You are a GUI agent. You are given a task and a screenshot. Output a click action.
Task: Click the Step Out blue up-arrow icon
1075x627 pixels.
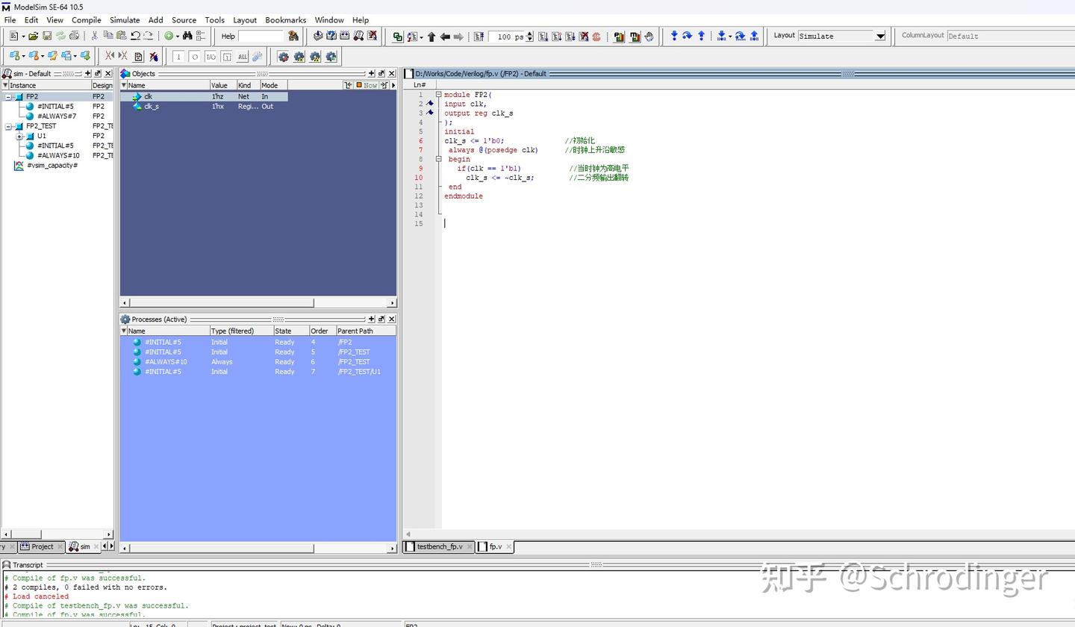[x=701, y=36]
